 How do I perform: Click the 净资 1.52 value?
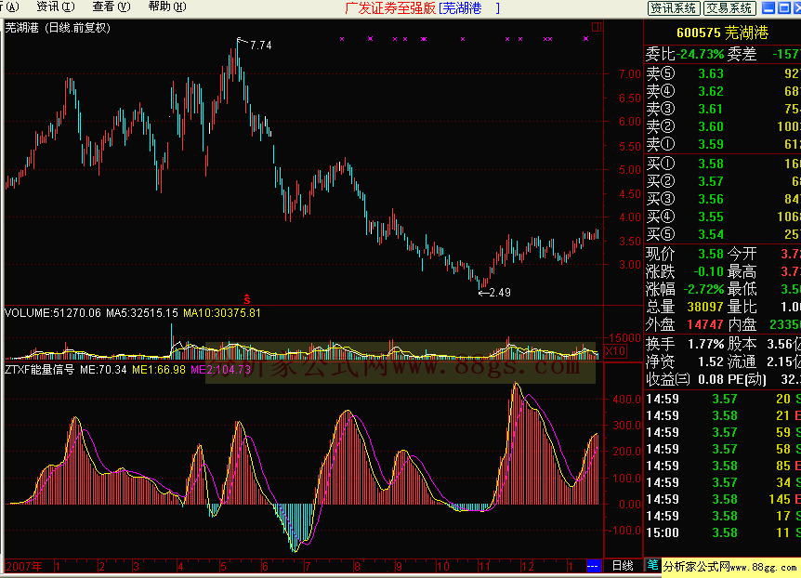(711, 361)
